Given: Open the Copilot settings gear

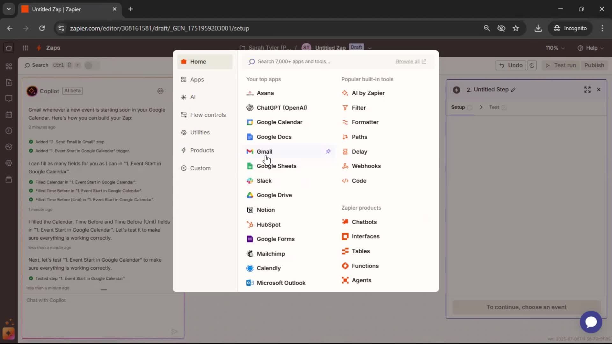Looking at the screenshot, I should [160, 91].
